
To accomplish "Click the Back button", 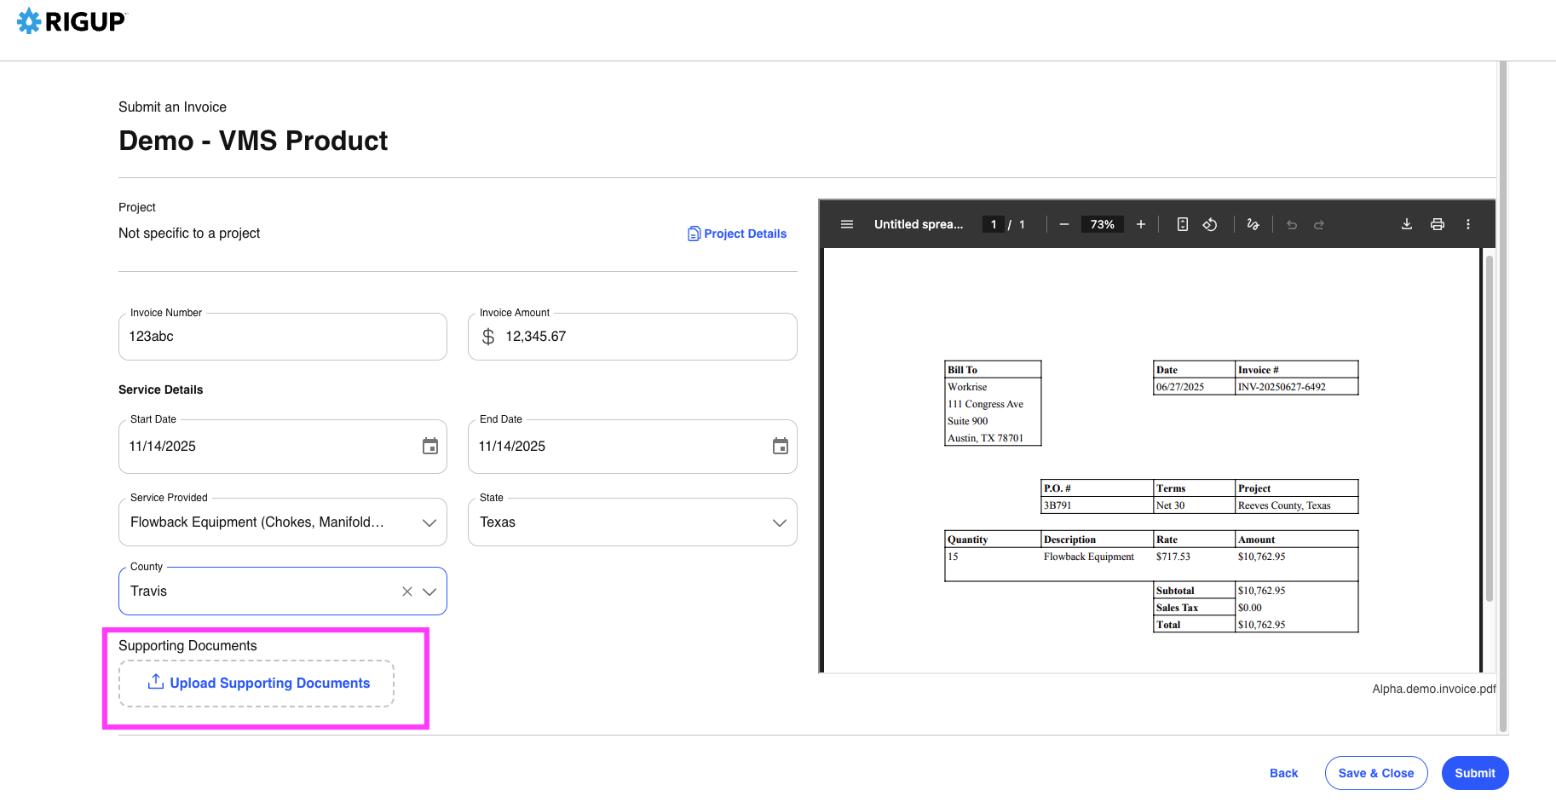I will click(1284, 773).
